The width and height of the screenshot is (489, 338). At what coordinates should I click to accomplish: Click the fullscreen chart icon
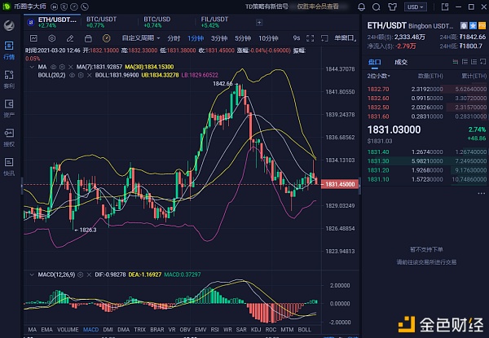pos(310,38)
